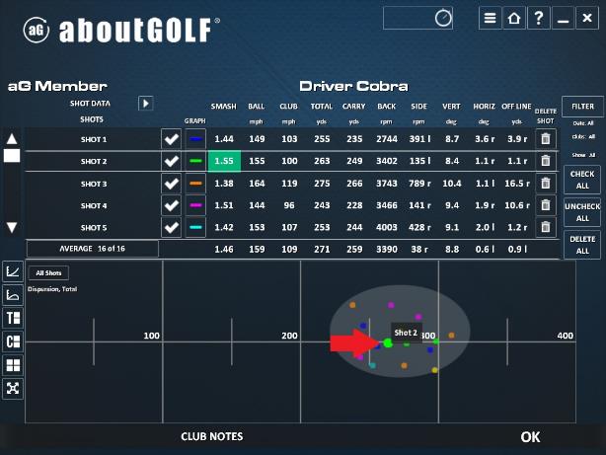606x455 pixels.
Task: Open Club Notes
Action: coord(212,436)
